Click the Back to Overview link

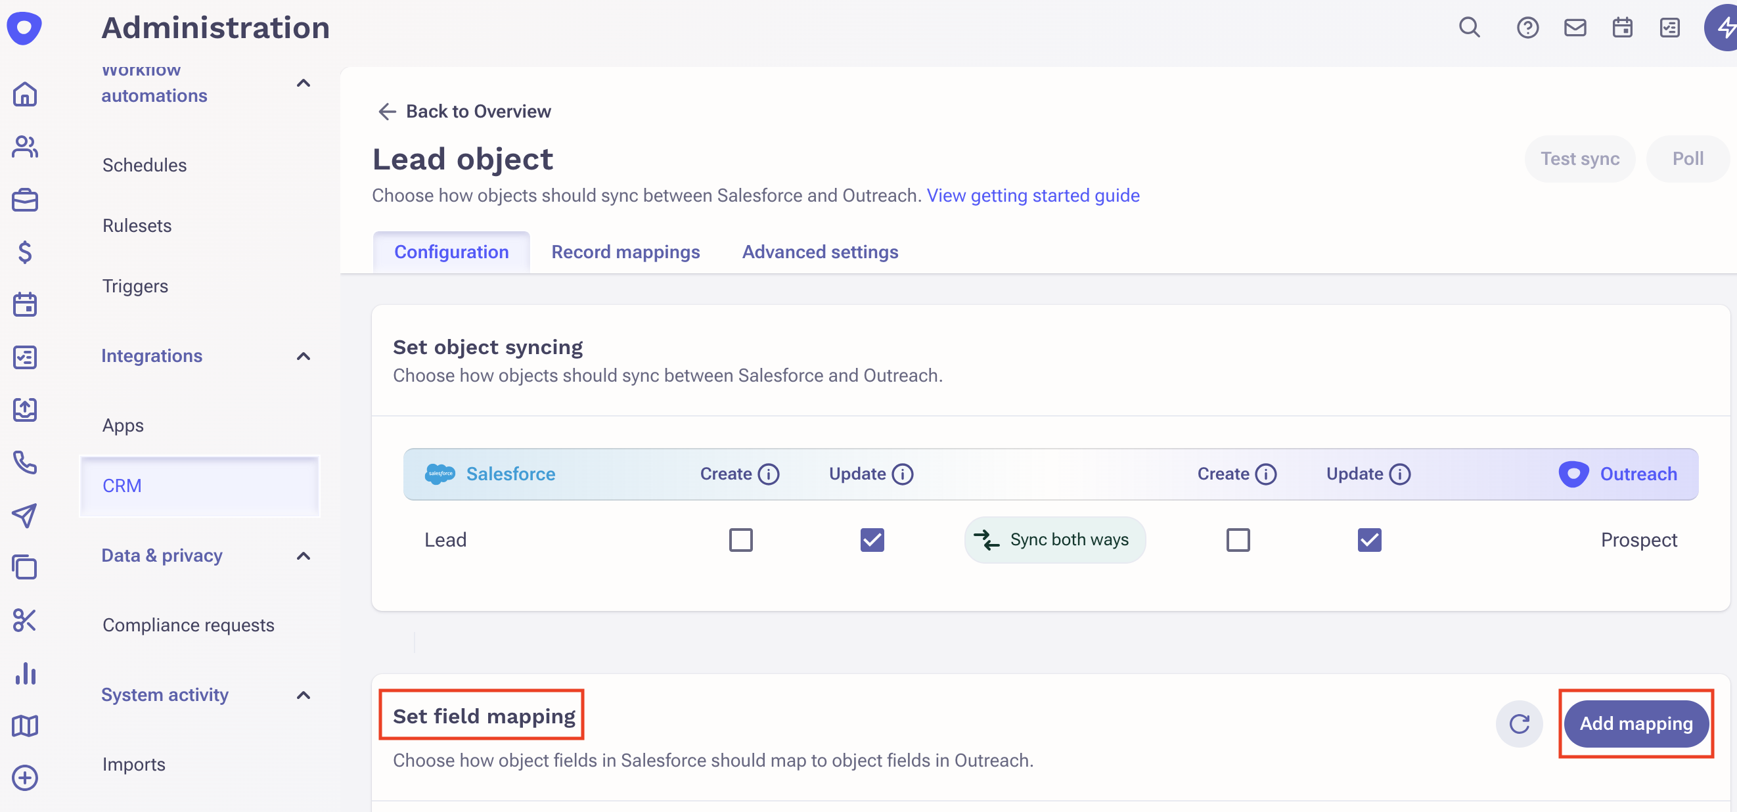click(478, 111)
